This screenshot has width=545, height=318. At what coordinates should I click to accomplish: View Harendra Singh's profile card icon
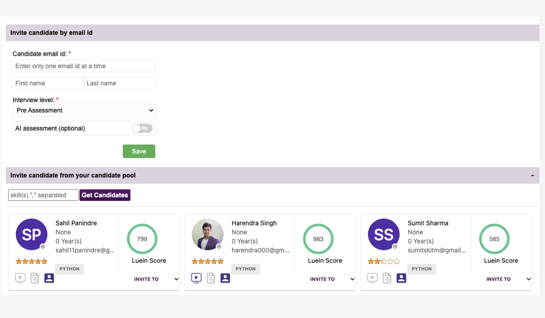click(x=225, y=278)
